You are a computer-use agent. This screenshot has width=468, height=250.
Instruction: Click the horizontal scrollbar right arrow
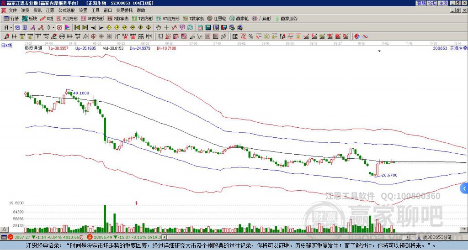coord(408,237)
